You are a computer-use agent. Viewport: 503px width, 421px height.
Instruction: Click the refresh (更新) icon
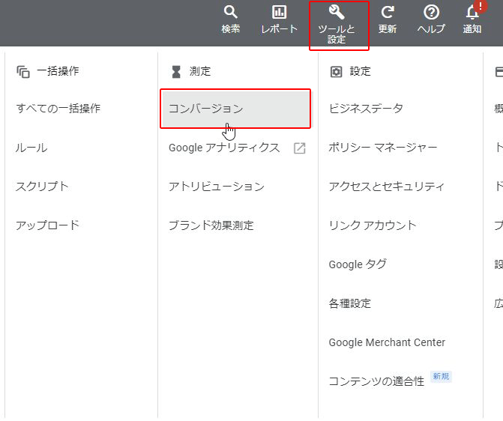coord(388,13)
